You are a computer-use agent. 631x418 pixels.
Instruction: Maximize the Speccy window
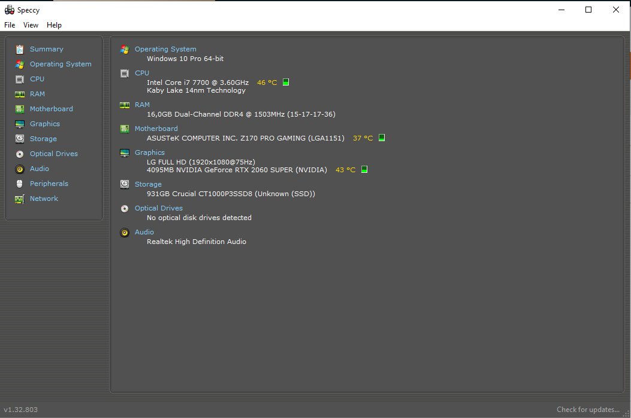click(x=588, y=10)
